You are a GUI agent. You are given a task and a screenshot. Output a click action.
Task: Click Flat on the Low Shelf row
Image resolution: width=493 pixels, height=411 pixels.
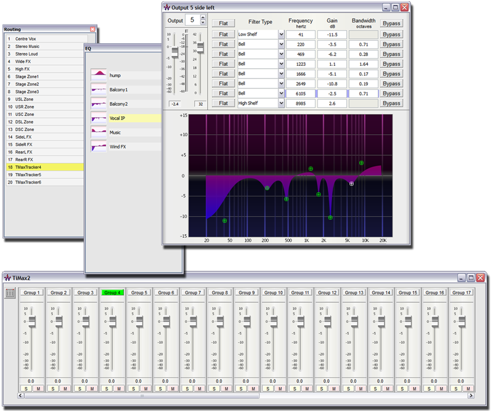click(224, 33)
